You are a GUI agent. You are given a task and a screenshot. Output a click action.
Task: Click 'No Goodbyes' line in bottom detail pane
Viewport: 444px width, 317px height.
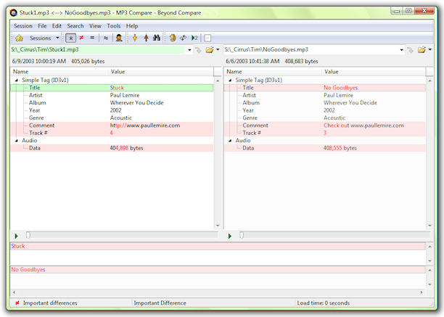coord(218,270)
